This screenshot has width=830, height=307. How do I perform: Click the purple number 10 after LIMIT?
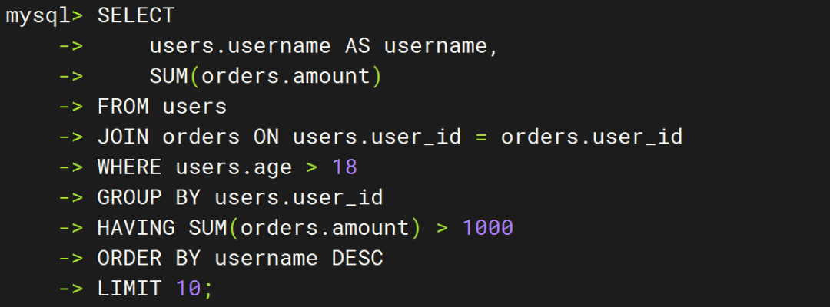[x=188, y=289]
